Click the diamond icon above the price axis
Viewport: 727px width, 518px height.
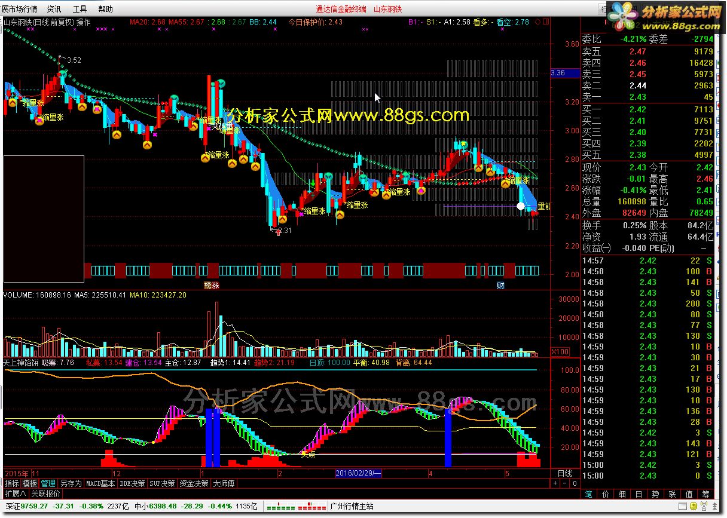tap(537, 22)
